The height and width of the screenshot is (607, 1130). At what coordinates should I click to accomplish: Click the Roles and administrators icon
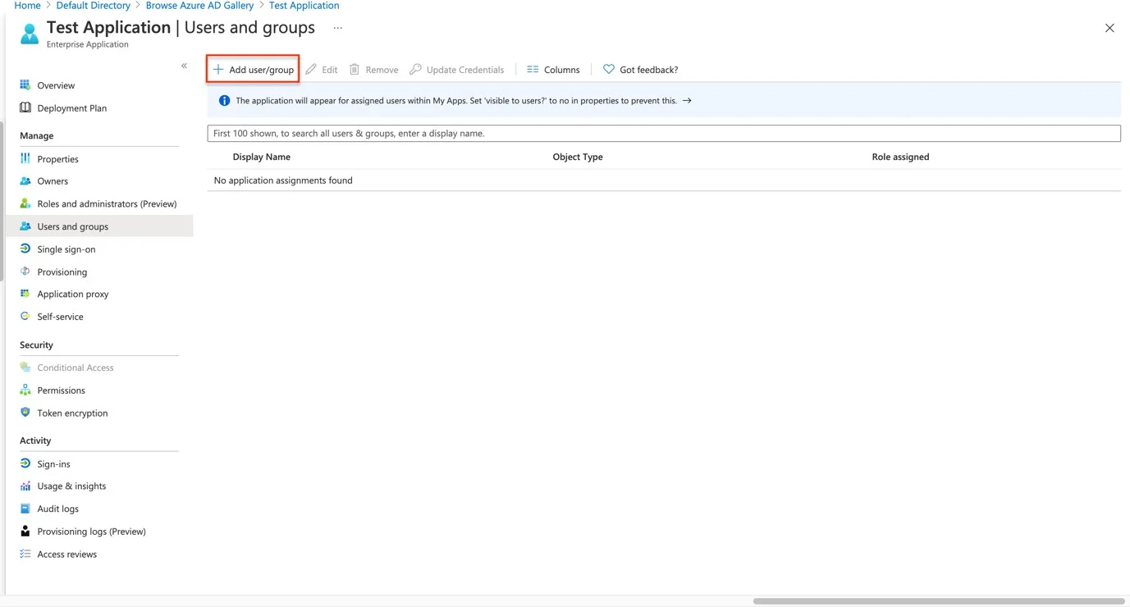[25, 203]
